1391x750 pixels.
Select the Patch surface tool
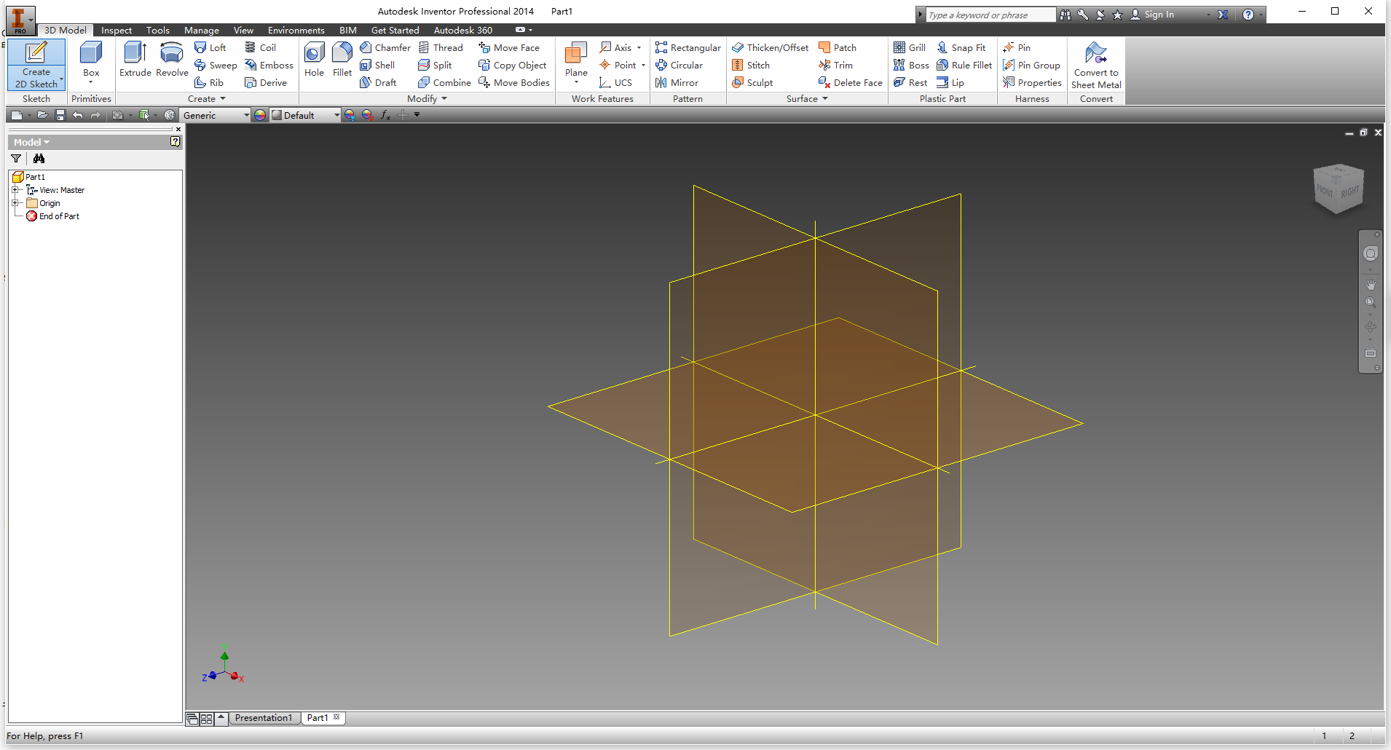pos(838,47)
